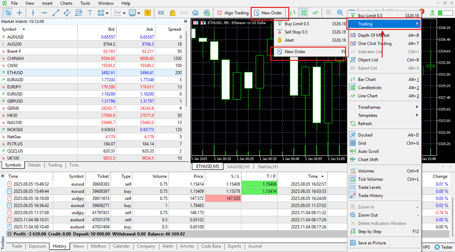Switch to the XAGUSD,H1 chart tab
The width and height of the screenshot is (455, 252).
point(238,166)
